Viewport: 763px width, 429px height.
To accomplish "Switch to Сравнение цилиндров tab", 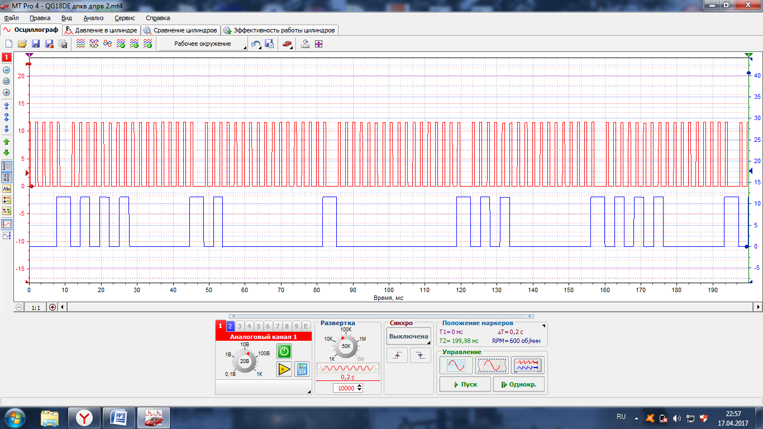I will 180,30.
